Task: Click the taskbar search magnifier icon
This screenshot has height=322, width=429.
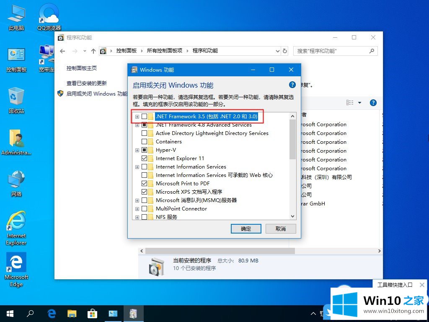Action: (x=30, y=314)
